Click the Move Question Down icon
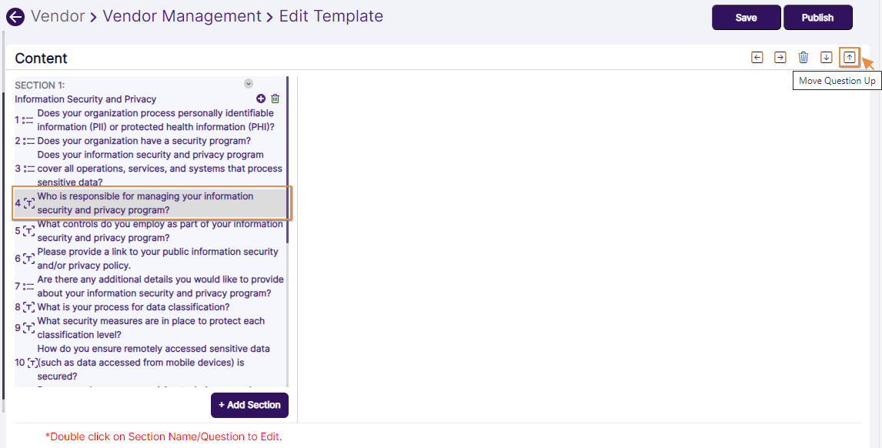The height and width of the screenshot is (448, 882). coord(826,57)
